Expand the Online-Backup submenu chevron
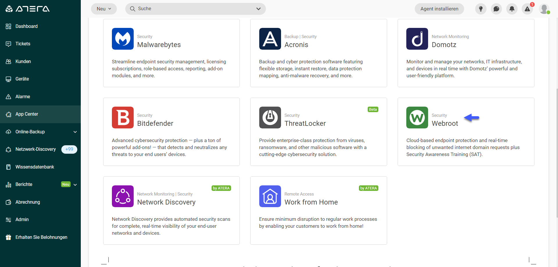558x267 pixels. [75, 132]
